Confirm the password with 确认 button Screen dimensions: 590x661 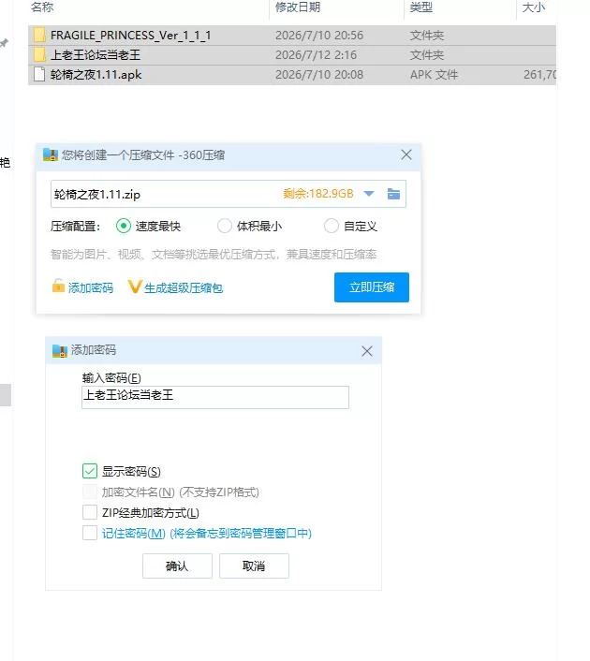177,566
